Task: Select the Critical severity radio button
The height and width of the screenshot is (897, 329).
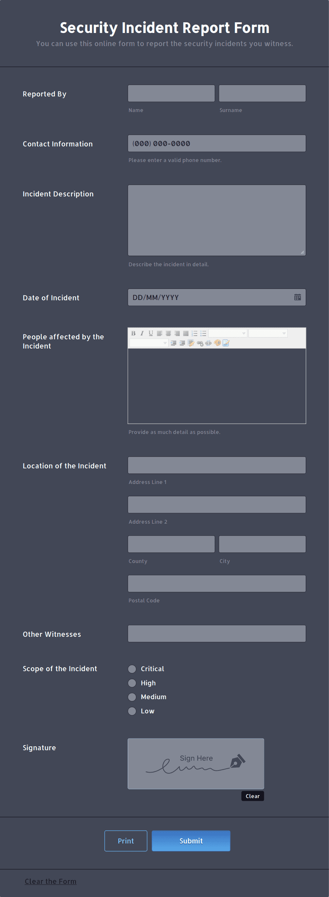Action: tap(132, 669)
